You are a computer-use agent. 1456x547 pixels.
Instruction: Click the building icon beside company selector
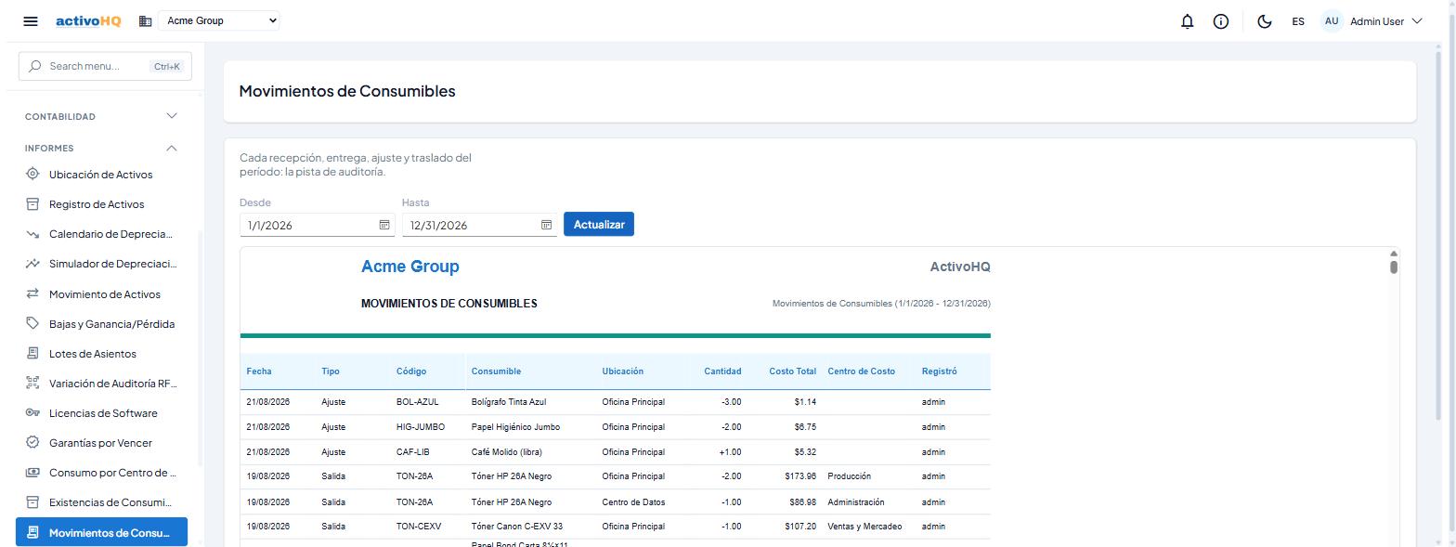coord(146,21)
